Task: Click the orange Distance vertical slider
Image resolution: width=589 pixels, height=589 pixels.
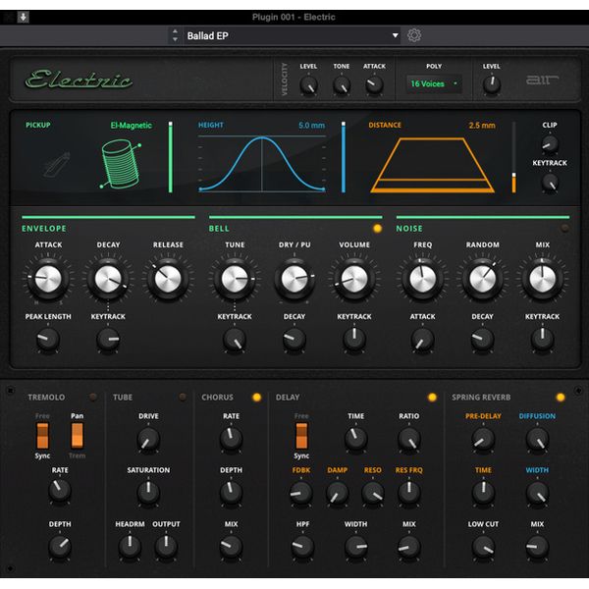Action: tap(513, 157)
